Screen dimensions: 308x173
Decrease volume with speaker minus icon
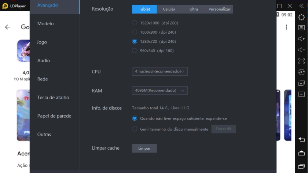301,50
